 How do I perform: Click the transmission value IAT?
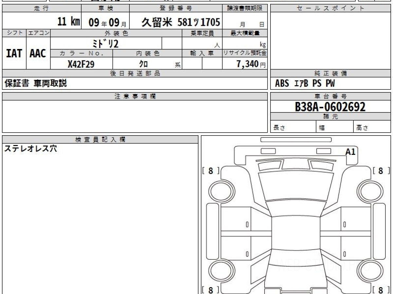point(14,54)
